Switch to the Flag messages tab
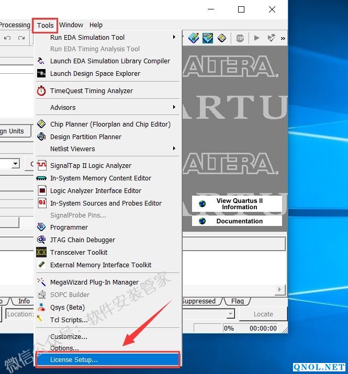 coord(237,301)
